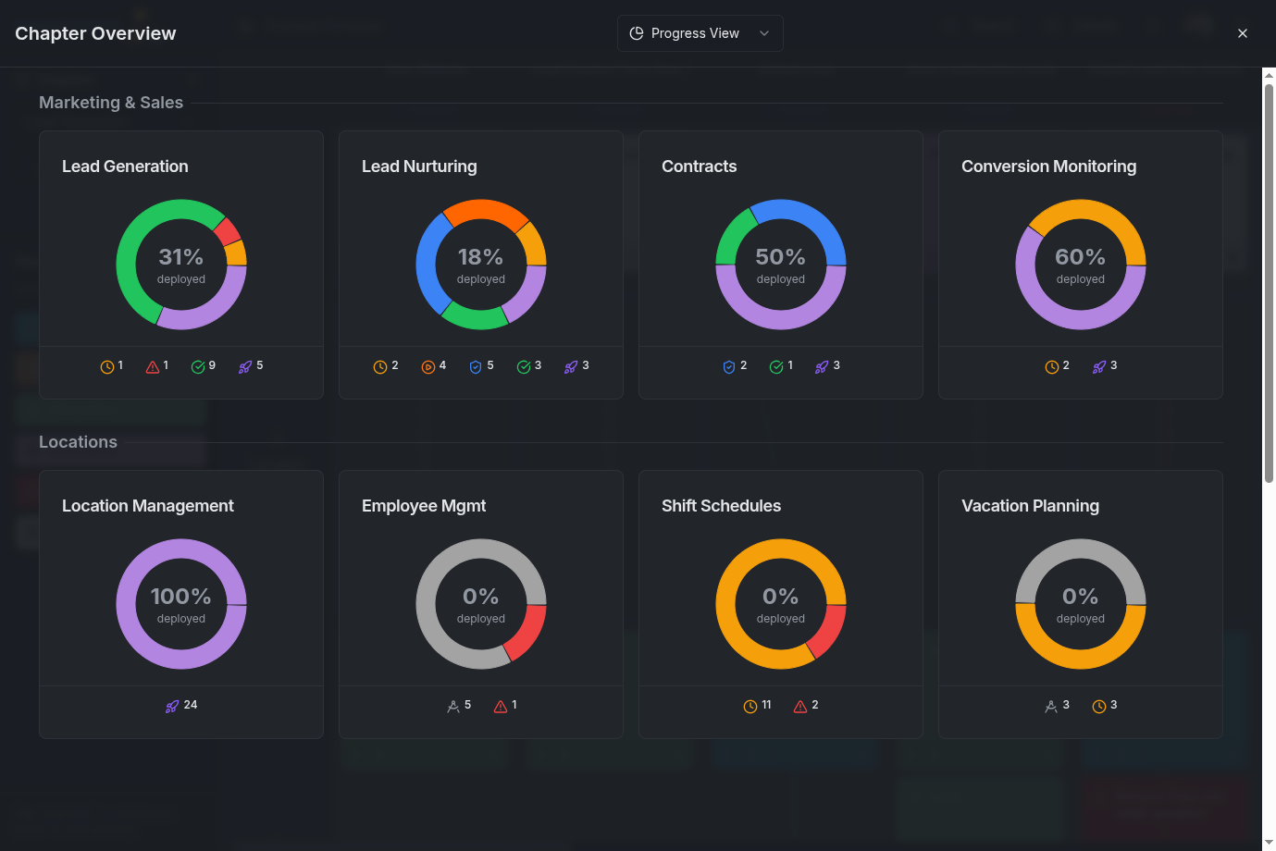Click the shield review icon on Contracts card

[x=727, y=365]
